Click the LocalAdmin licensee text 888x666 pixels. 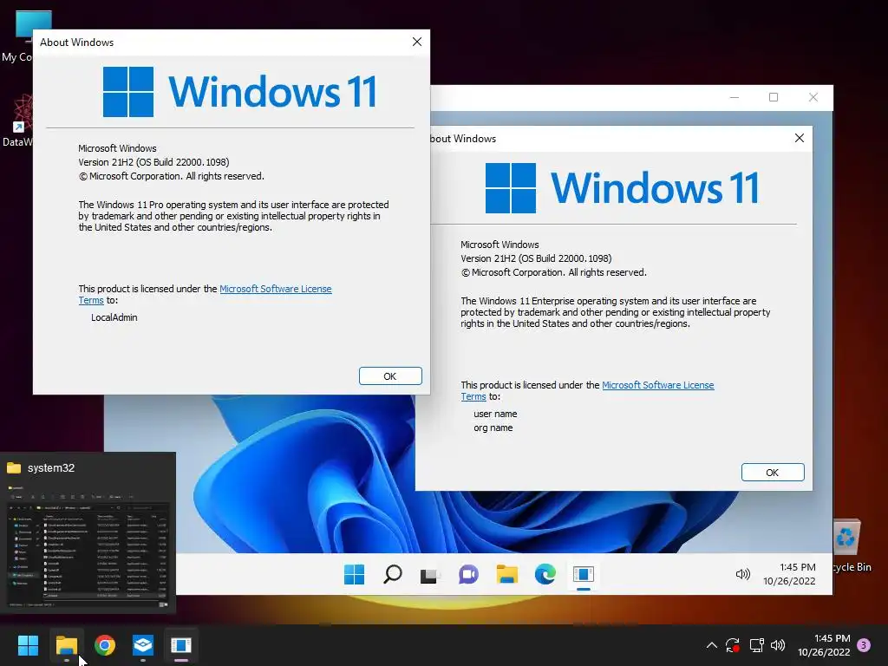tap(114, 317)
